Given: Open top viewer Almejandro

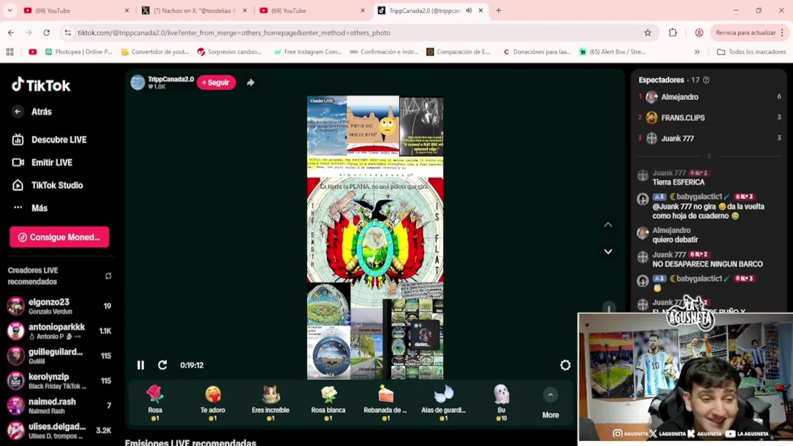Looking at the screenshot, I should [x=709, y=97].
